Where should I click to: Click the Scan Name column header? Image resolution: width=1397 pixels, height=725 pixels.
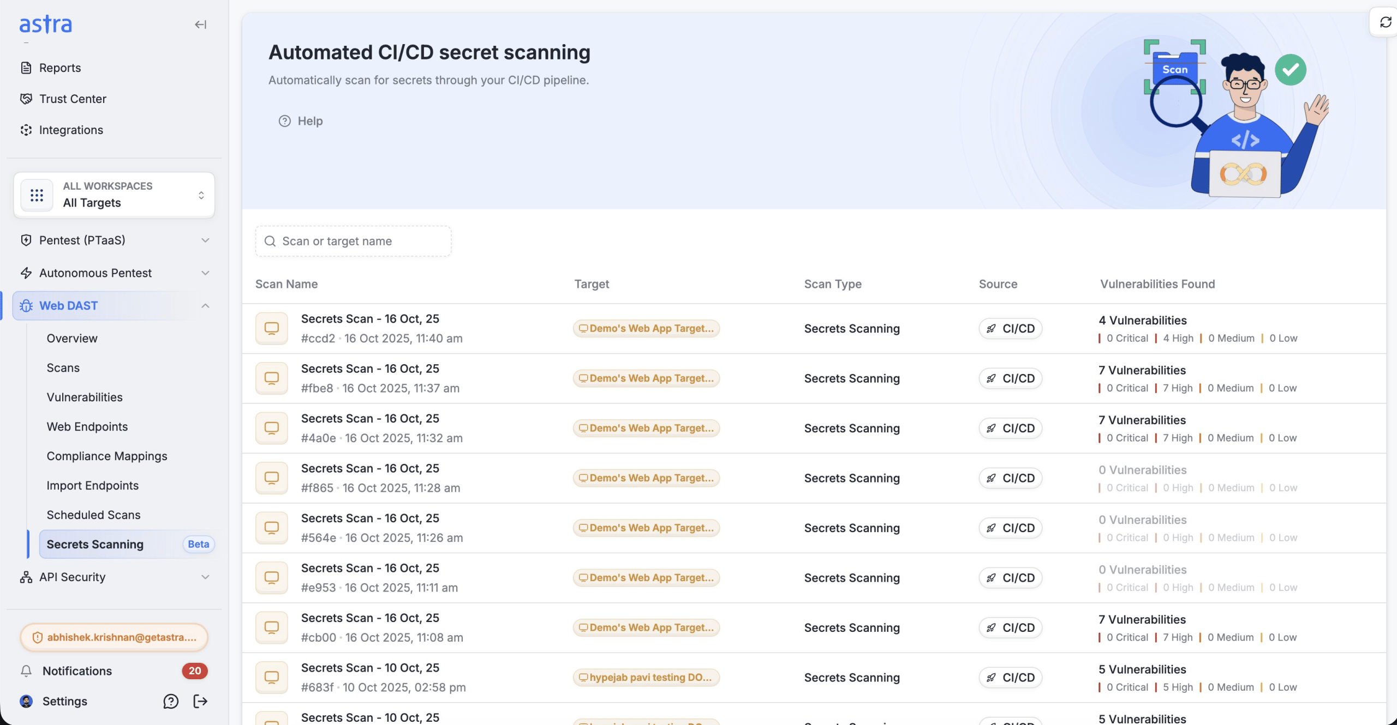click(286, 284)
